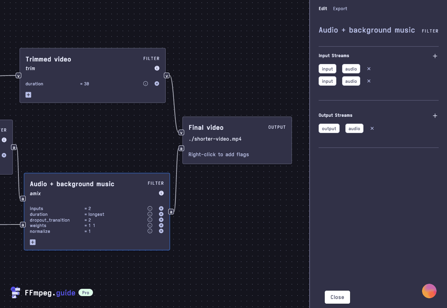Select the Edit tab
This screenshot has width=447, height=308.
pos(323,9)
